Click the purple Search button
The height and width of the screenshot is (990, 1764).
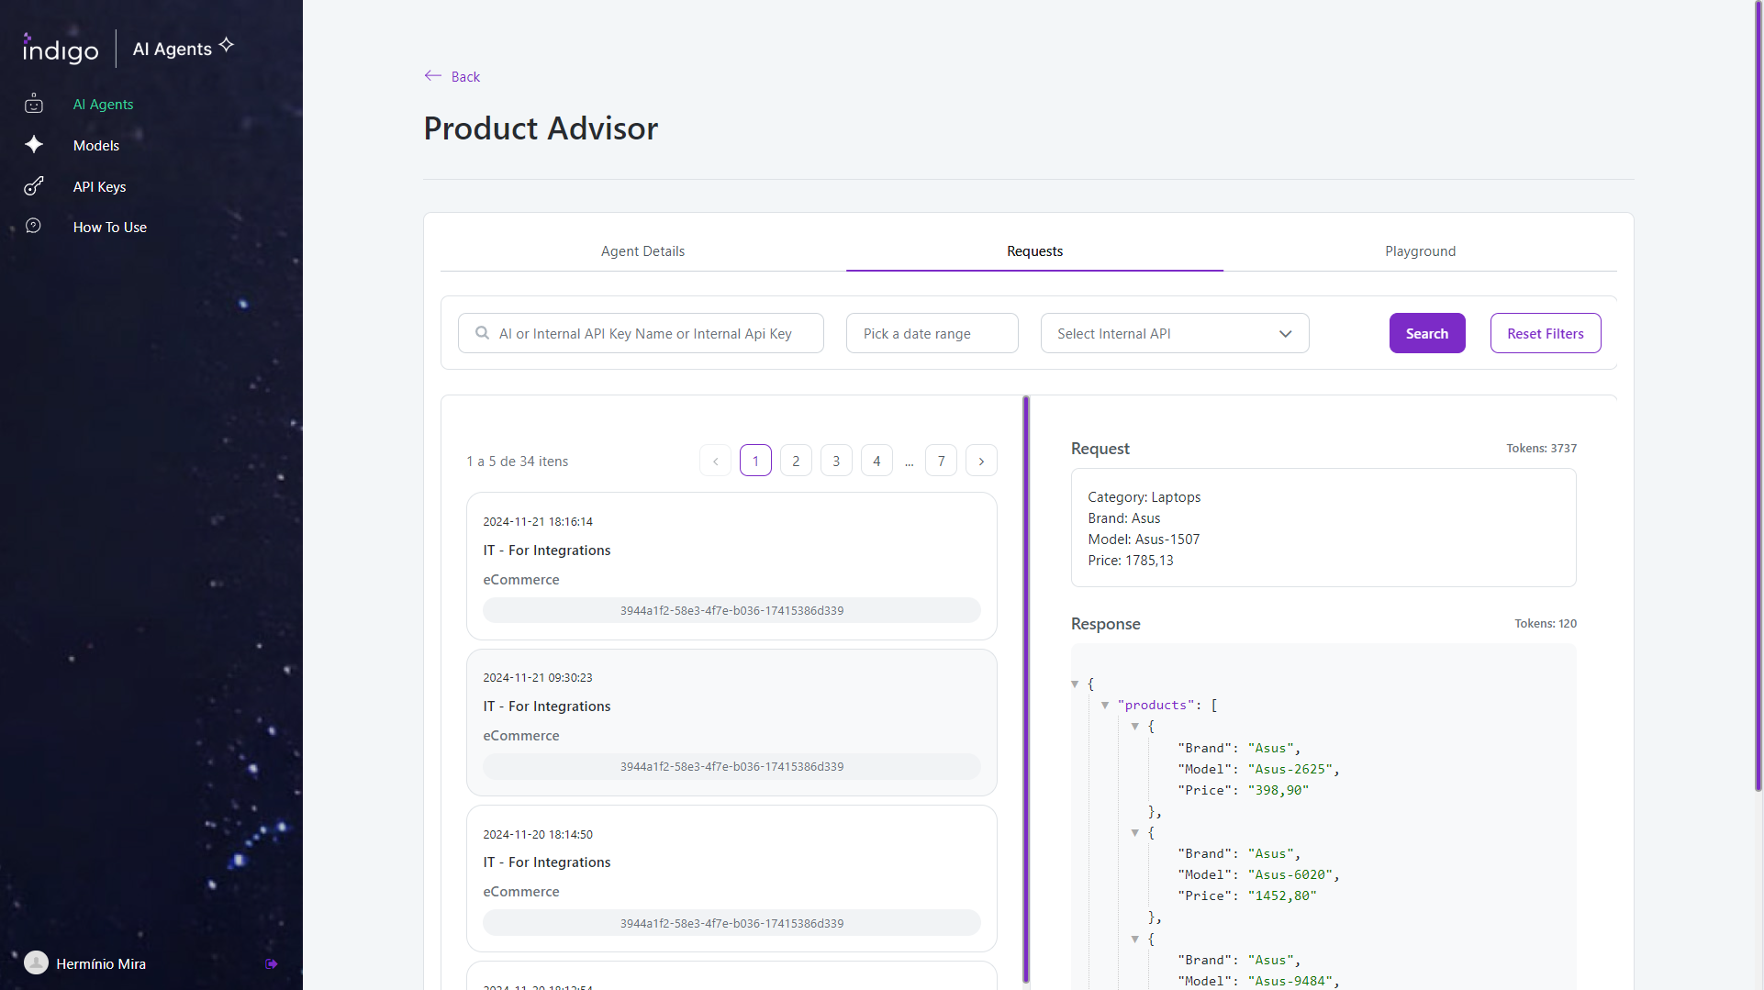(x=1427, y=333)
